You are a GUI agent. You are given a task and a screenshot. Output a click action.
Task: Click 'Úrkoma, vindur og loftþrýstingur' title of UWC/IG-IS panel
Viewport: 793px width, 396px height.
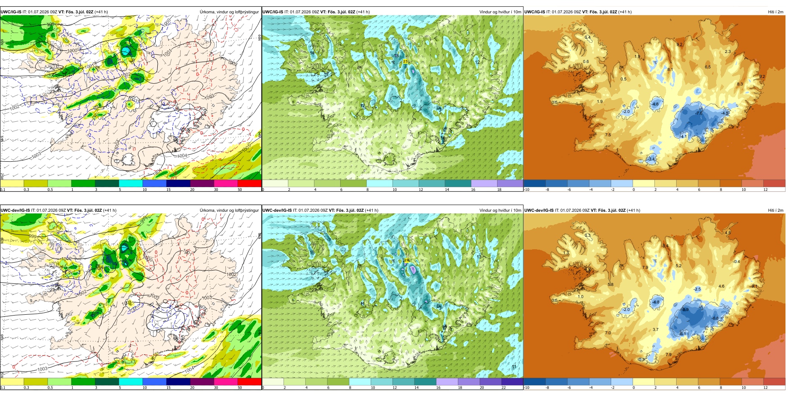(x=229, y=12)
